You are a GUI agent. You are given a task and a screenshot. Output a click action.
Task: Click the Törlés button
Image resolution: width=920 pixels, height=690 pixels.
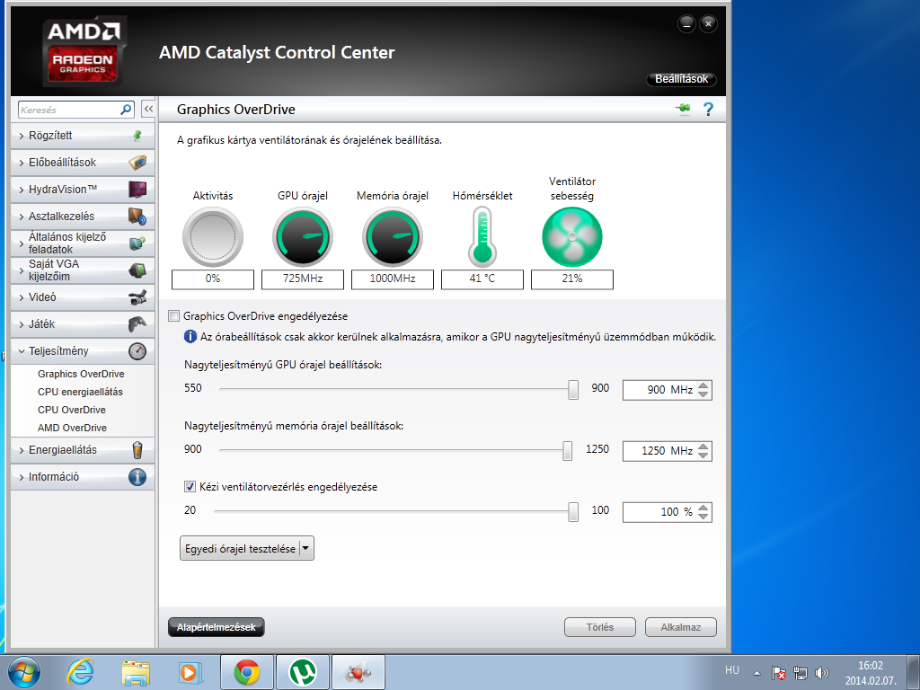[599, 627]
